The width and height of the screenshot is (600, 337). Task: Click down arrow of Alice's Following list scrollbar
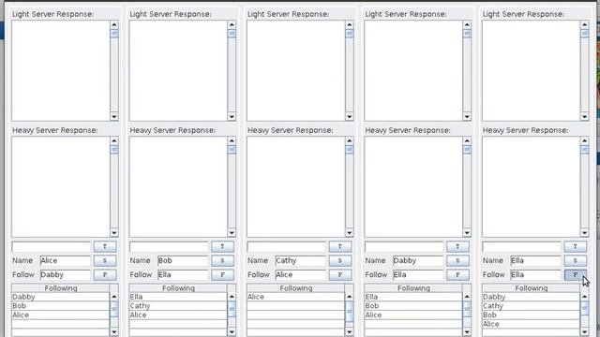(114, 332)
